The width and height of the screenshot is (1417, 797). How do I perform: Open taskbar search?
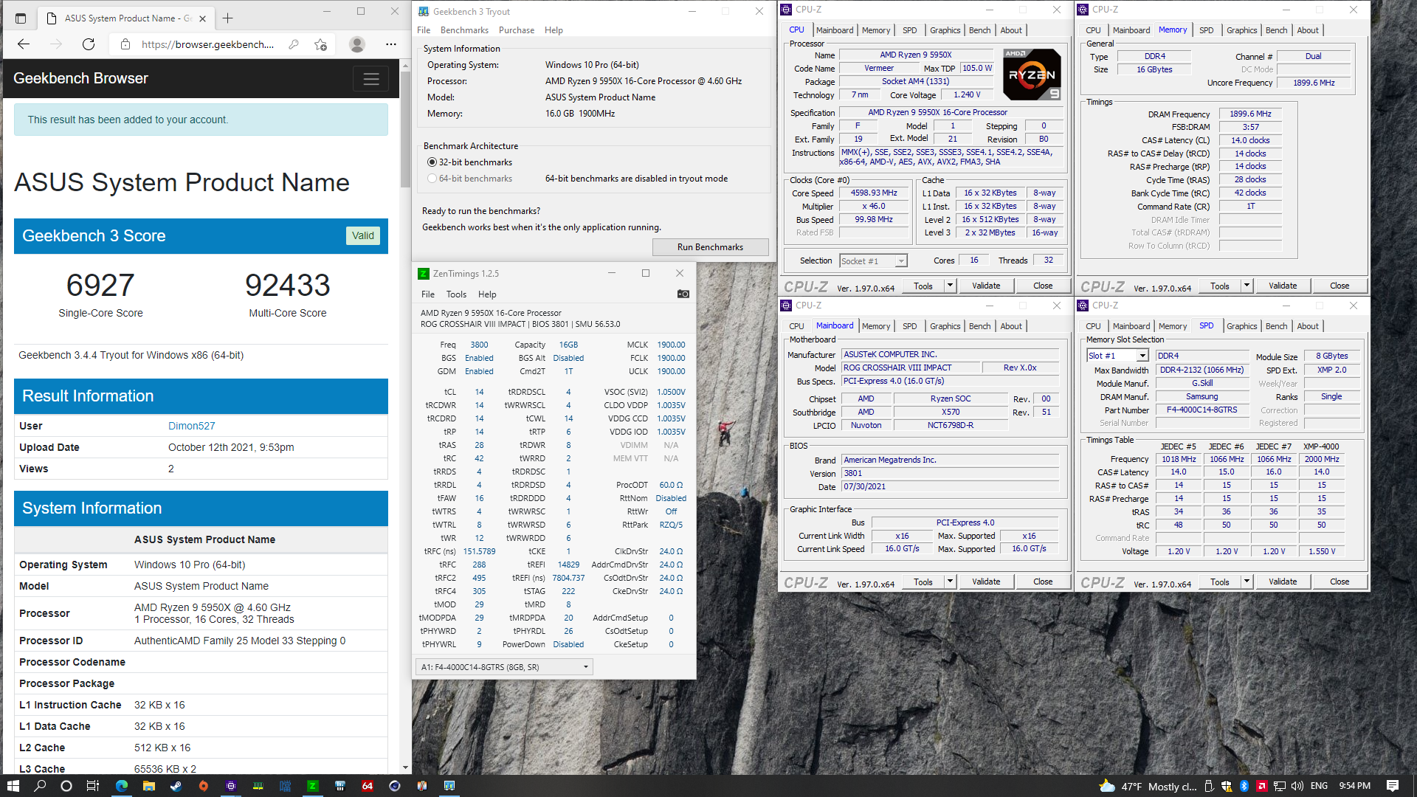[x=40, y=786]
